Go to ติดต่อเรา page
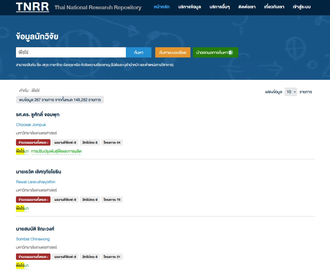Screen dimensions: 330x272 point(248,7)
